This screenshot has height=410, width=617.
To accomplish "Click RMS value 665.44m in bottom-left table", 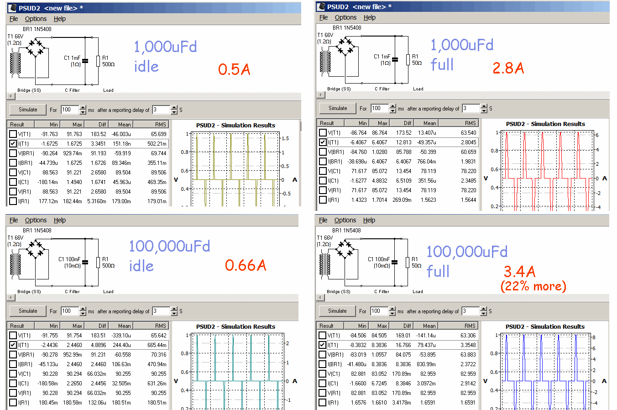I will [x=157, y=345].
